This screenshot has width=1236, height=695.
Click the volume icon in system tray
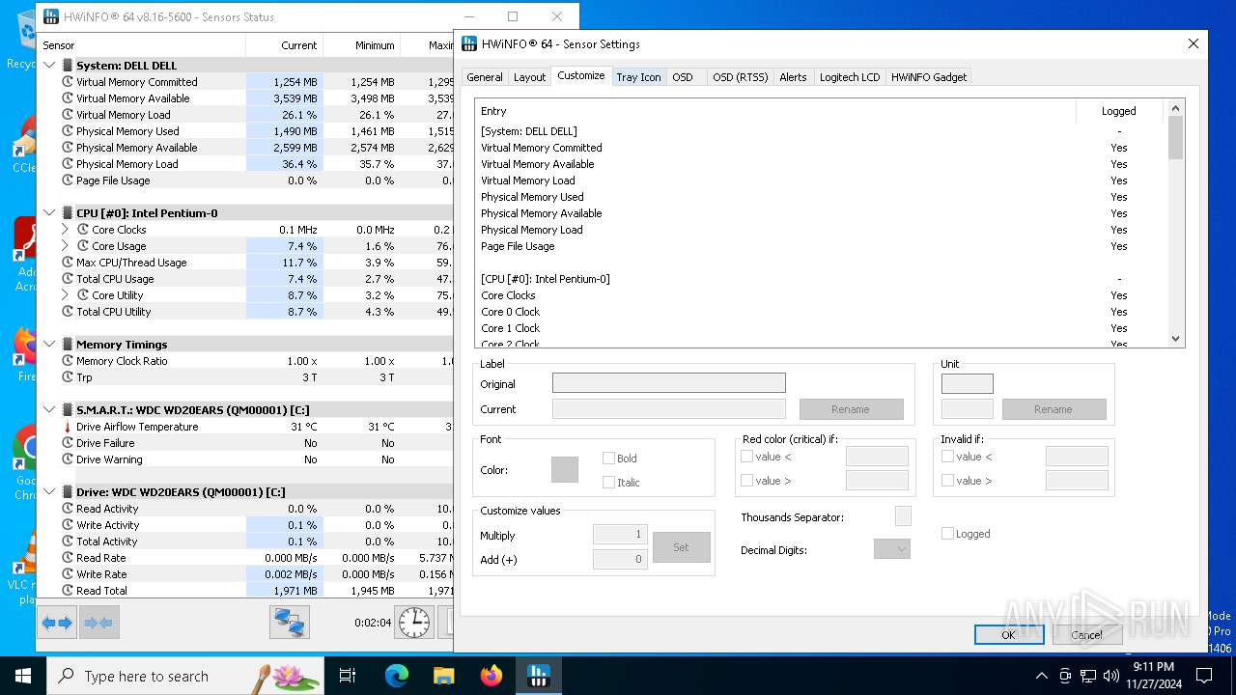1111,676
